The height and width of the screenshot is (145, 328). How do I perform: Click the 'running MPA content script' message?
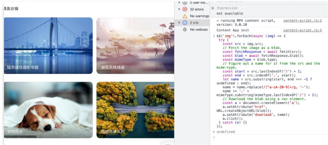246,22
